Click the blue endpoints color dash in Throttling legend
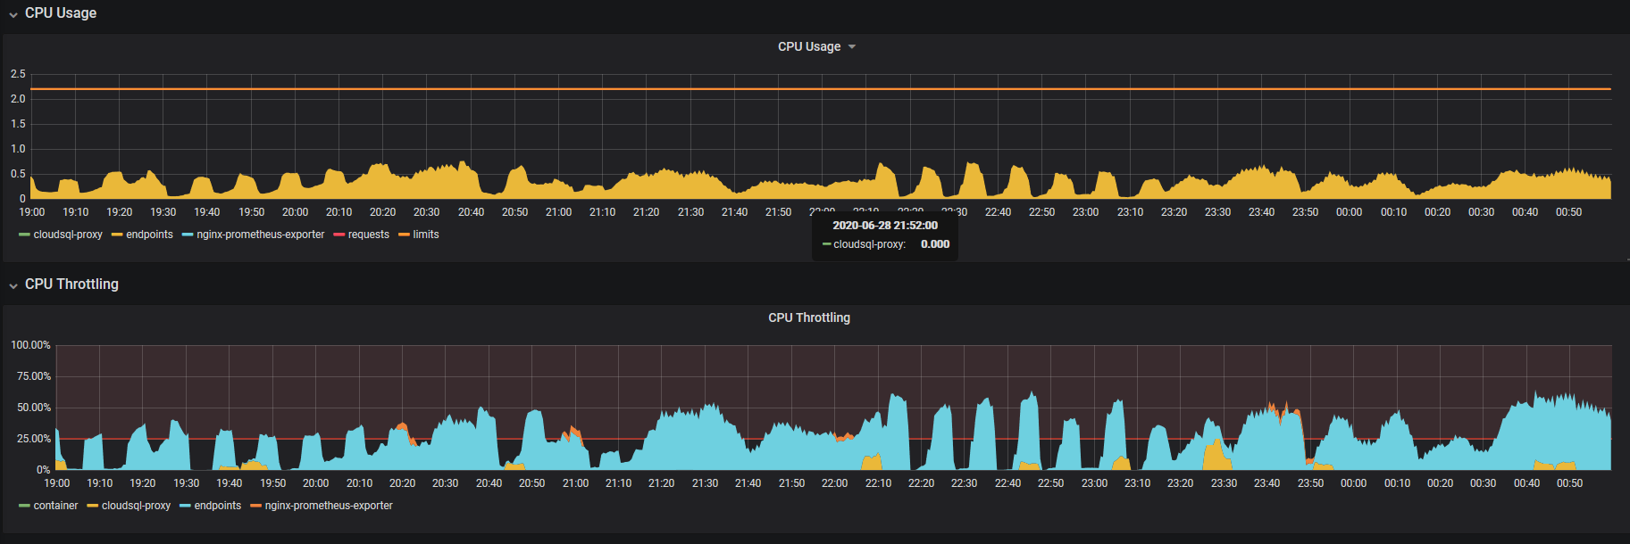 185,507
